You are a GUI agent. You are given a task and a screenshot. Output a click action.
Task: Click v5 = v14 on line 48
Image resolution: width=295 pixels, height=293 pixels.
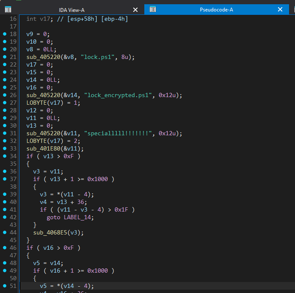(x=48, y=263)
